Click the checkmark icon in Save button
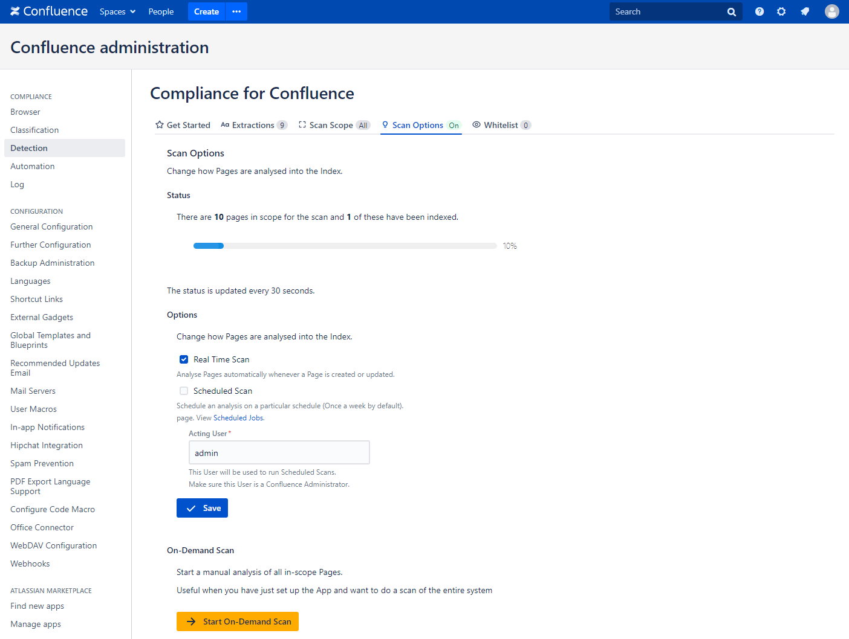849x639 pixels. coord(191,509)
